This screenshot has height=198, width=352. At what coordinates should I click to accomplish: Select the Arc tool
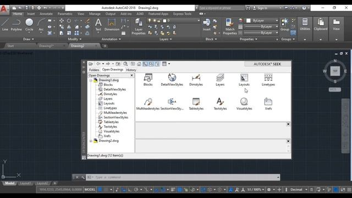tap(41, 25)
